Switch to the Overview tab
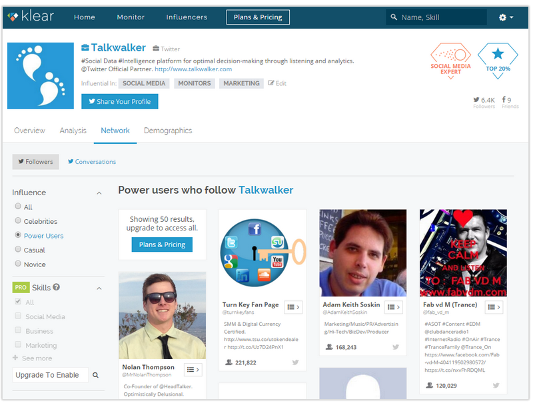The height and width of the screenshot is (409, 533). tap(29, 131)
